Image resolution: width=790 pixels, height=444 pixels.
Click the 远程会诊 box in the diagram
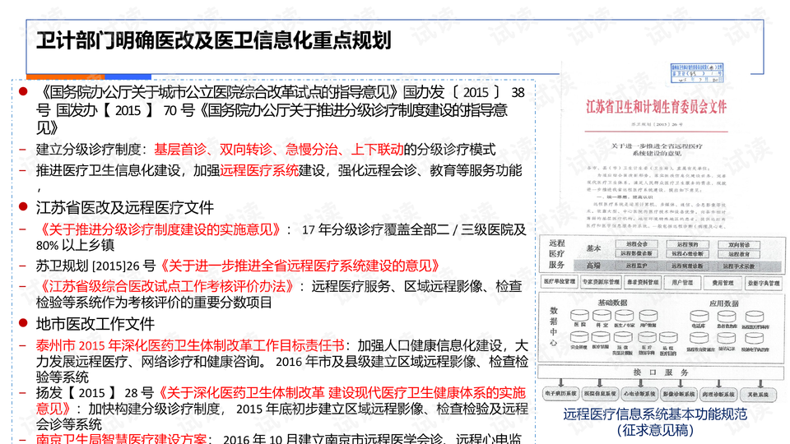[637, 244]
